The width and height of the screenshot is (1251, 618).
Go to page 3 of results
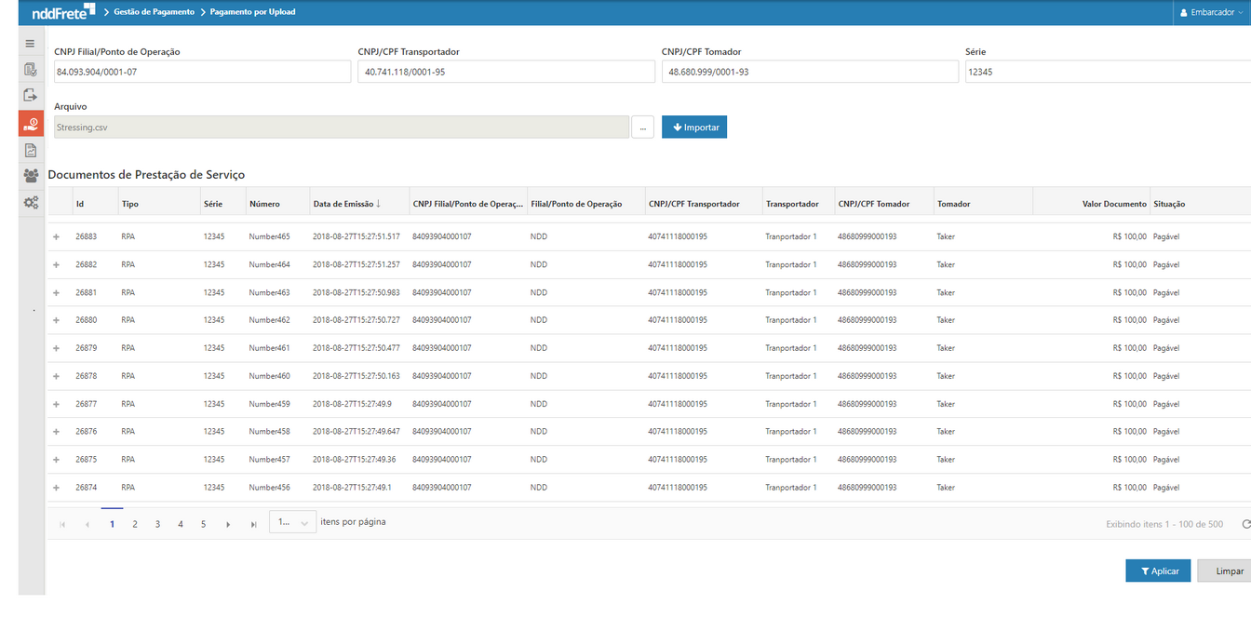click(x=157, y=525)
